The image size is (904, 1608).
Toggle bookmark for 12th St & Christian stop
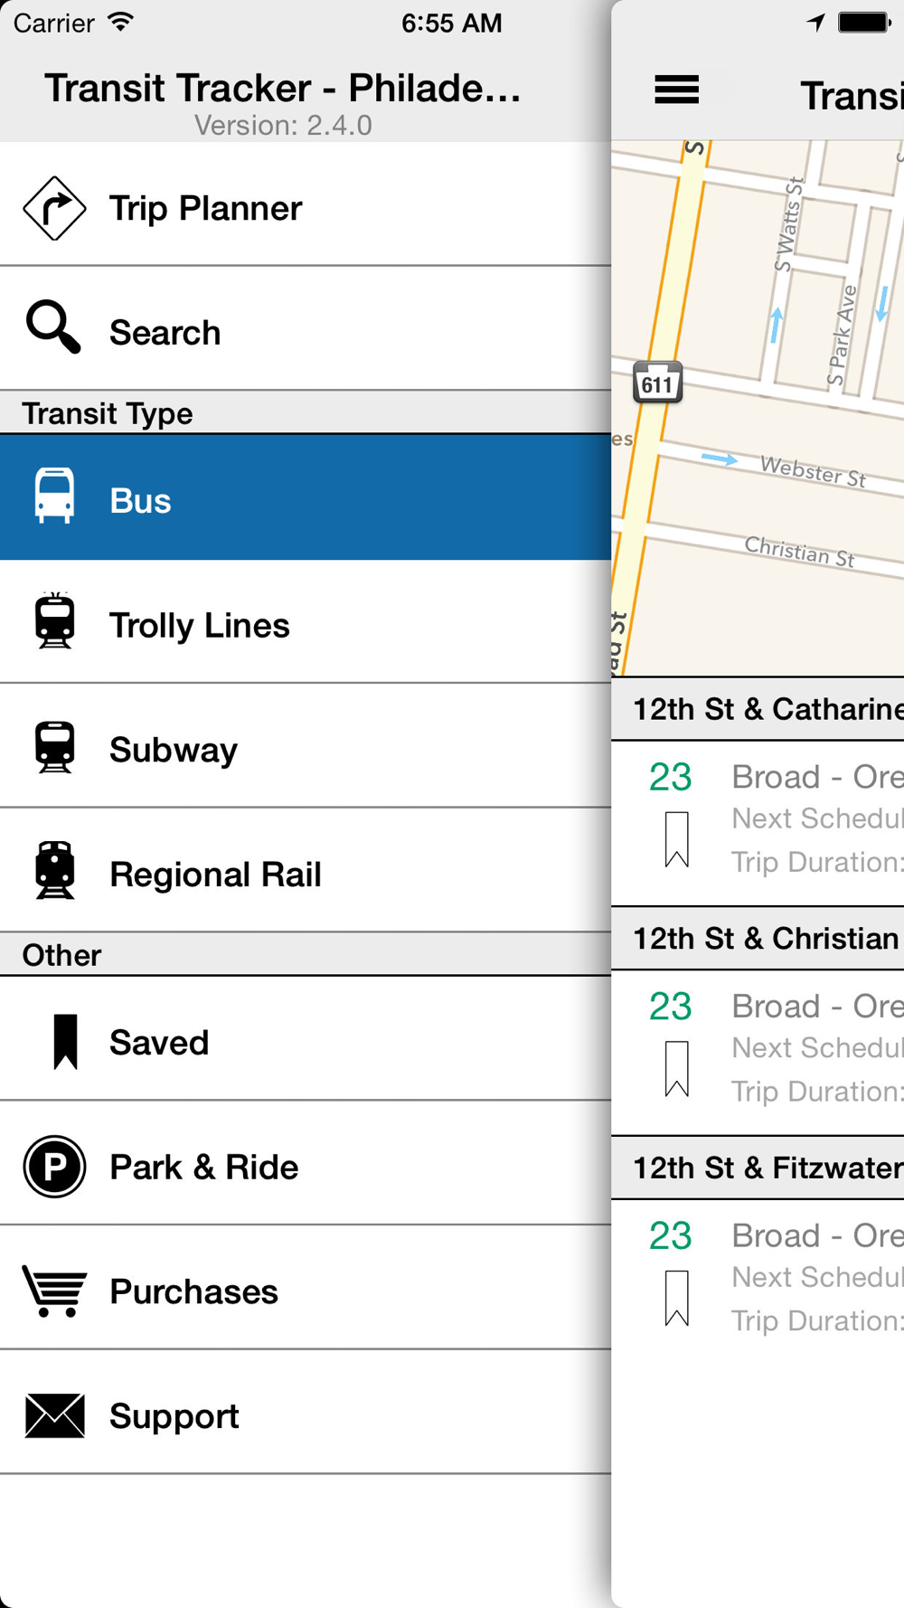tap(676, 1068)
